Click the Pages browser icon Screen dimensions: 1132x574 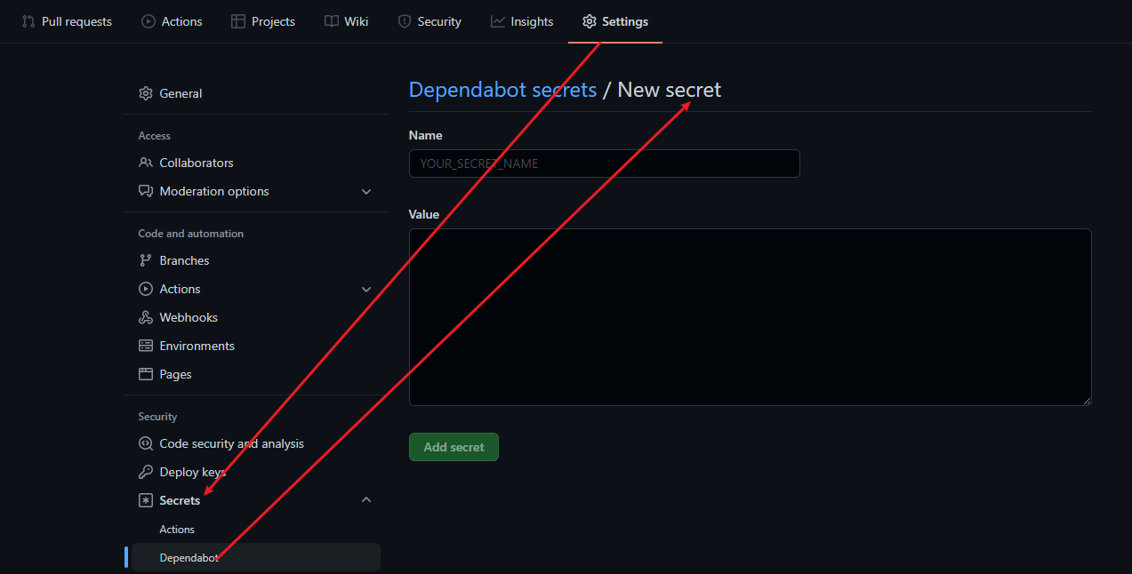146,374
